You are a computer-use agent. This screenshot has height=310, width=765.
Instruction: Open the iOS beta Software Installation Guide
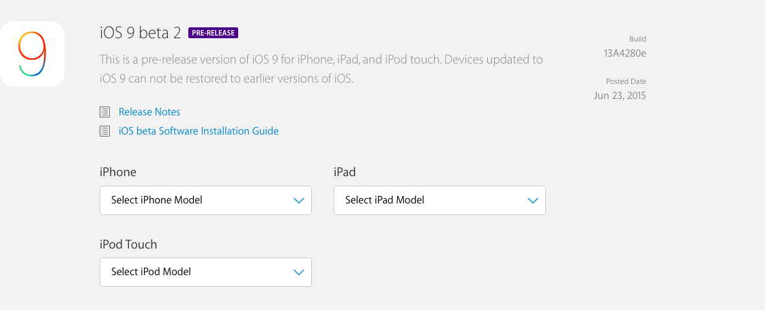click(199, 131)
